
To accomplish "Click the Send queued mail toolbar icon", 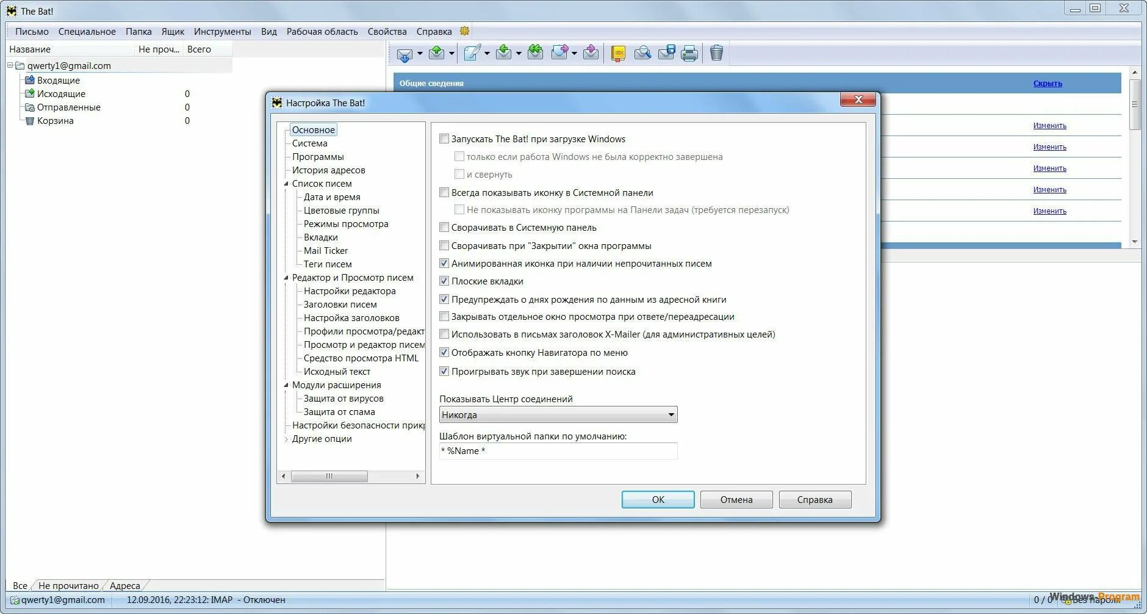I will point(437,53).
